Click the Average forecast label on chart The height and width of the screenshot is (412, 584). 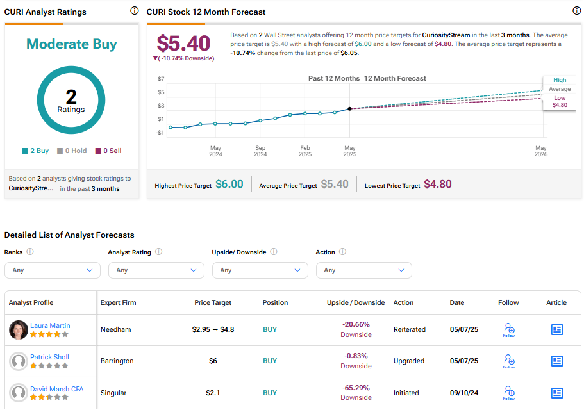click(560, 89)
